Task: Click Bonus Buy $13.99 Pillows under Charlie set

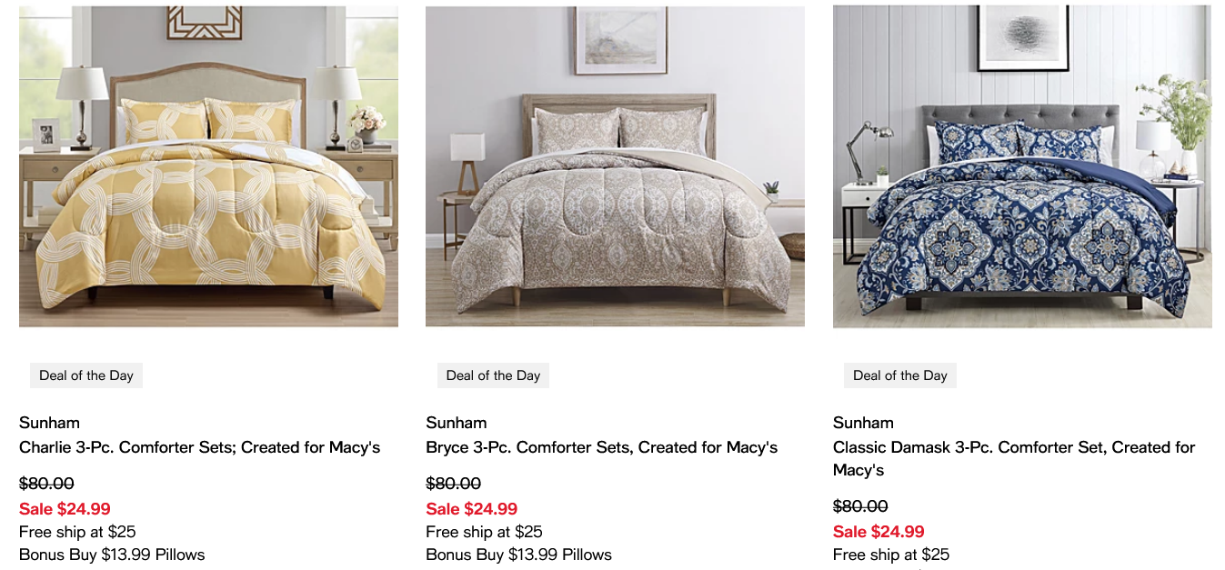Action: coord(112,555)
